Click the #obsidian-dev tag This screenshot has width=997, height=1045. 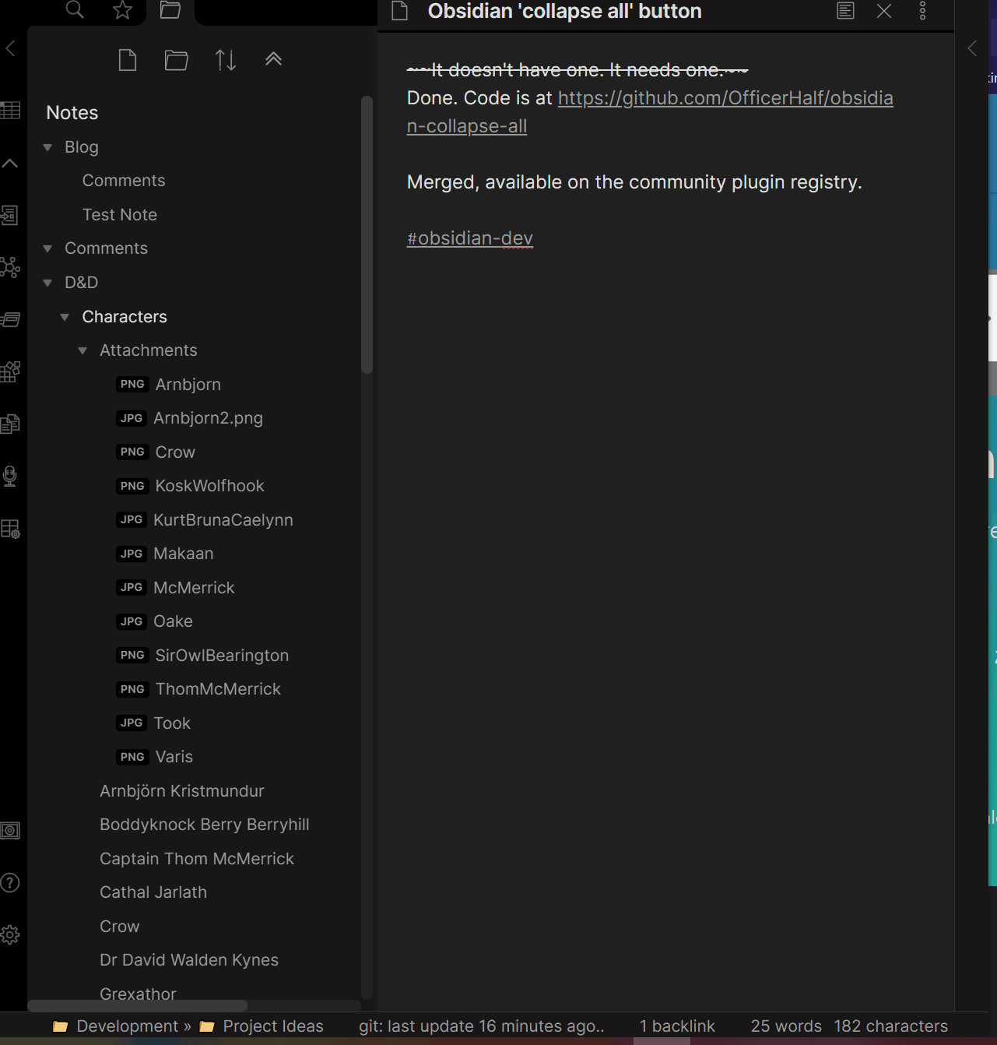[470, 238]
